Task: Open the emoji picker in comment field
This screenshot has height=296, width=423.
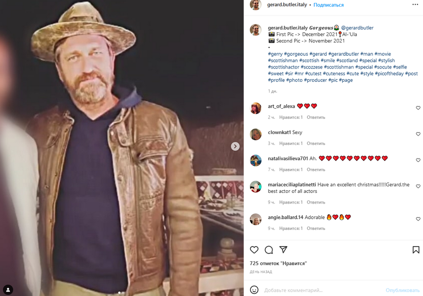Action: pyautogui.click(x=254, y=290)
